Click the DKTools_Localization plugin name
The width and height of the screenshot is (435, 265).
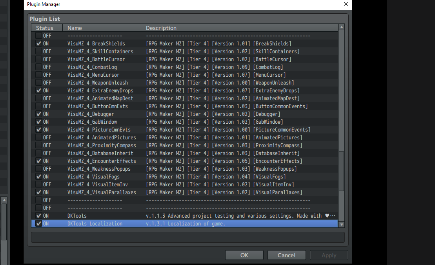click(95, 224)
